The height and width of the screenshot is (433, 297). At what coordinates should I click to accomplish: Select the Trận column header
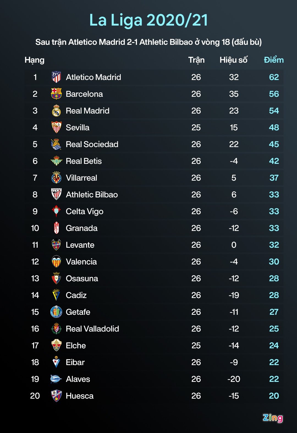(x=196, y=60)
